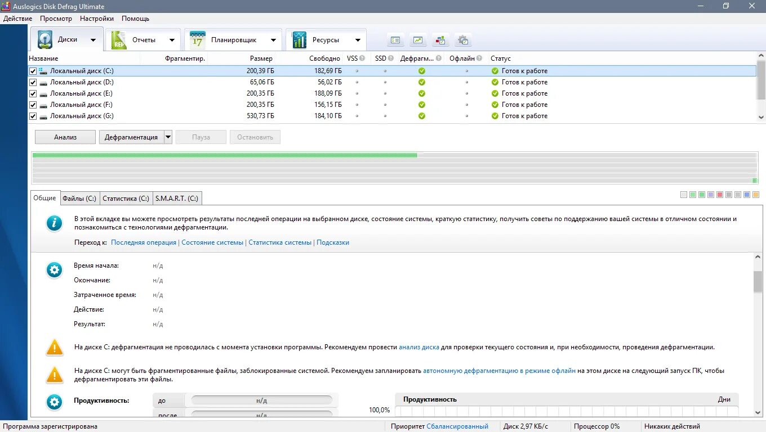Click the warning icon for system-locked files notice
Screen dimensions: 766x432
pos(55,375)
